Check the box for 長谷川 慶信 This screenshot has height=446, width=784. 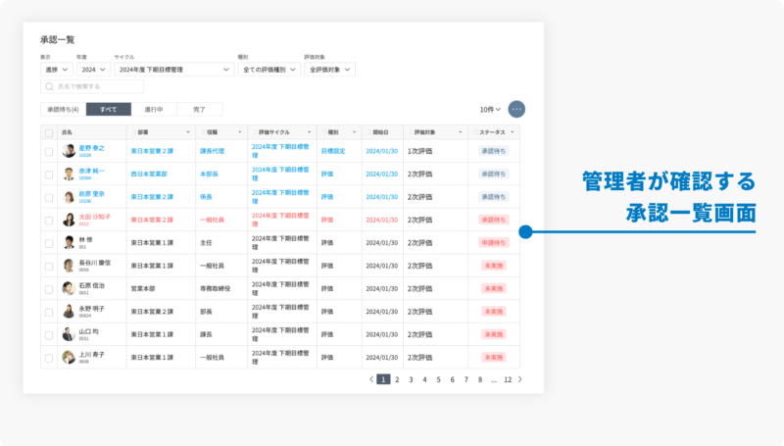[49, 267]
